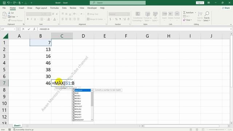Open the Ribbon Display Options
This screenshot has width=233, height=131.
click(x=209, y=3)
